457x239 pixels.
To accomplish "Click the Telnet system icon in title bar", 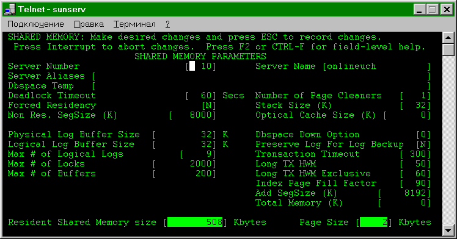I will click(10, 9).
